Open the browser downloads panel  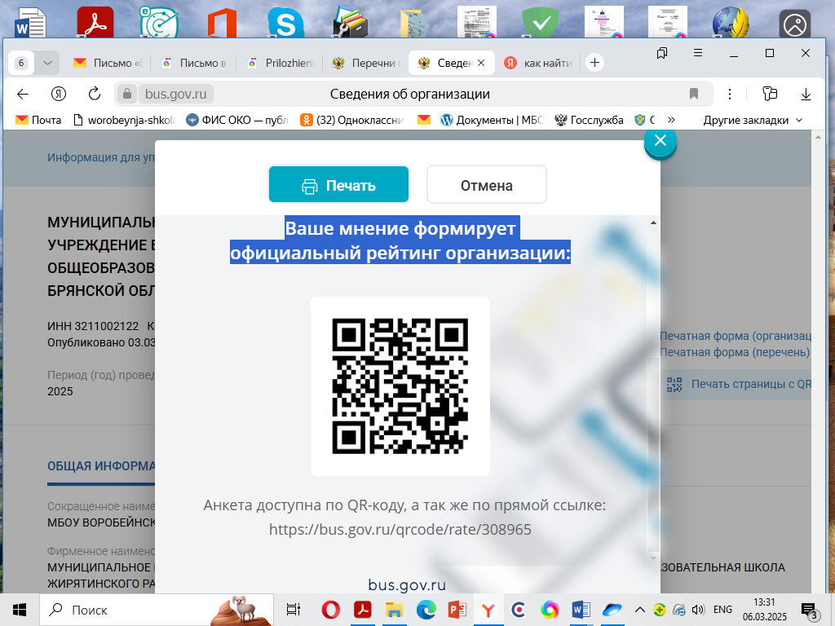click(x=806, y=95)
